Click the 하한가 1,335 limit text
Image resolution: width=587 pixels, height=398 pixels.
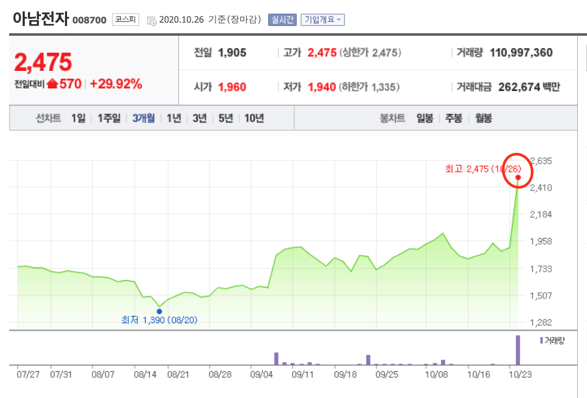click(369, 87)
